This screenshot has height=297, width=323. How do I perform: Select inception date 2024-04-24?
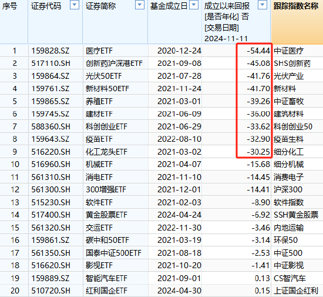click(x=179, y=215)
